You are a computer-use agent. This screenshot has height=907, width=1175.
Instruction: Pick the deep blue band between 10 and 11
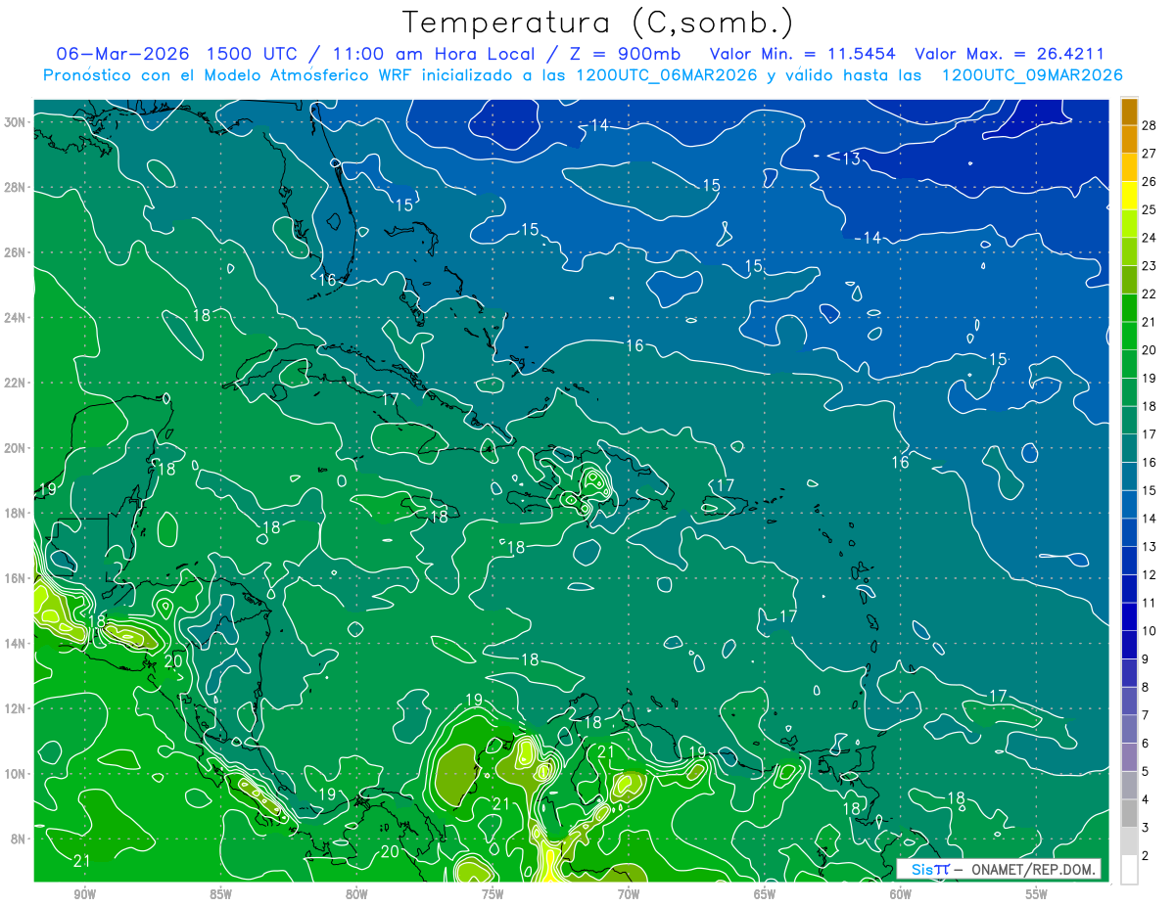1129,617
